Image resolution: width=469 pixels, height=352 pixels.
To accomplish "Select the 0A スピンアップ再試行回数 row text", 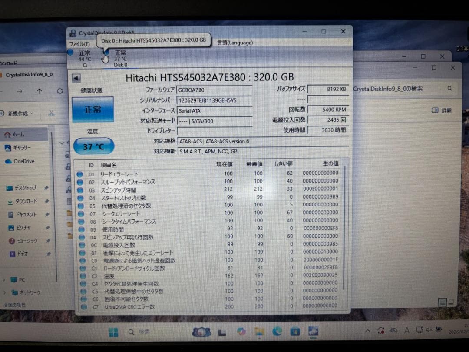I will tap(128, 237).
